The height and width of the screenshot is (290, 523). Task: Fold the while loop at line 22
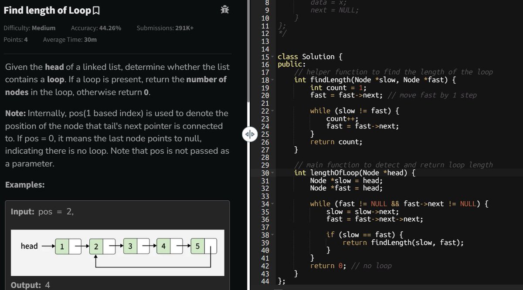tap(272, 111)
